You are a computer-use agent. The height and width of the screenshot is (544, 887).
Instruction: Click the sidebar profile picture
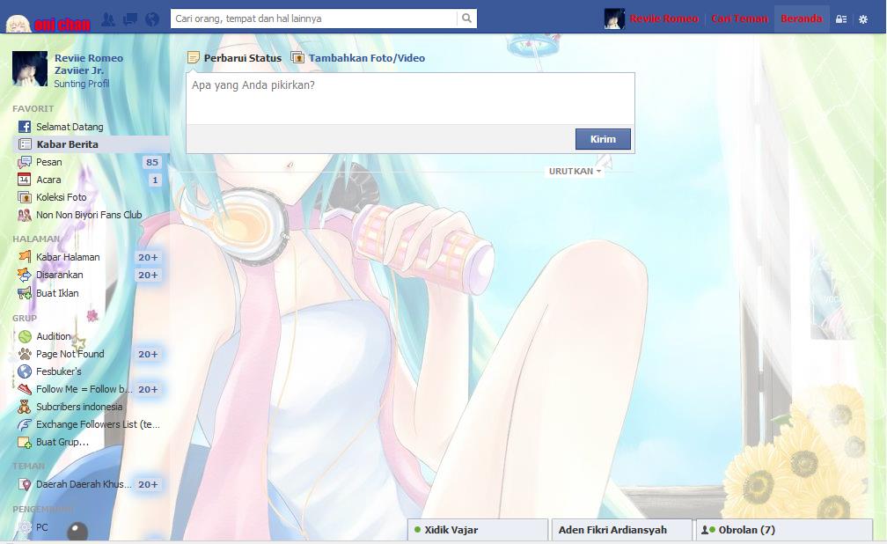(x=30, y=69)
